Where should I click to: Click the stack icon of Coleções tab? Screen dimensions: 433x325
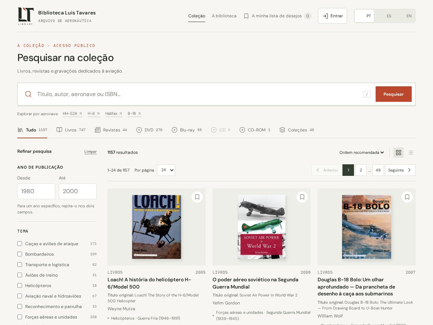tap(282, 130)
